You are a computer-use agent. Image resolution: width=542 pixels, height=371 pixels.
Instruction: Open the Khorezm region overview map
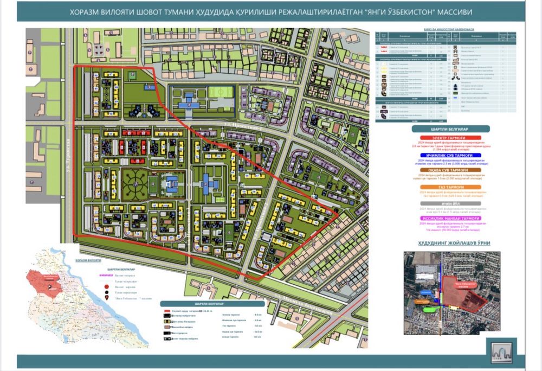coord(88,299)
